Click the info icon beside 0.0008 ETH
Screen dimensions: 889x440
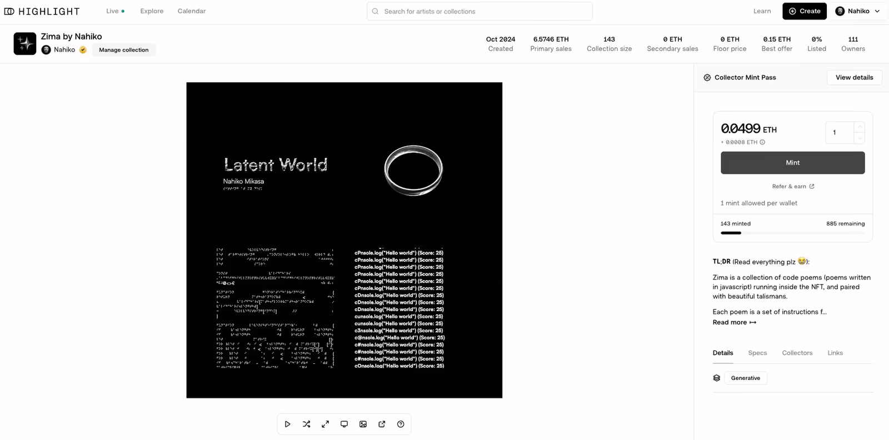[762, 142]
